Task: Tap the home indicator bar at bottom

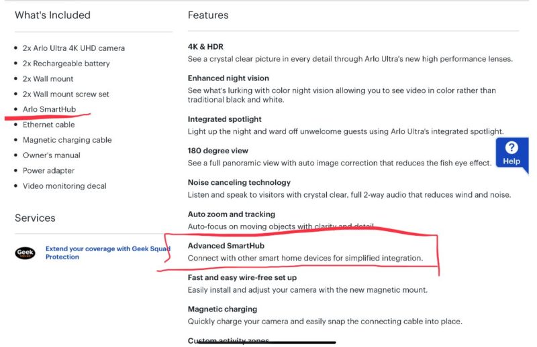Action: tap(266, 342)
